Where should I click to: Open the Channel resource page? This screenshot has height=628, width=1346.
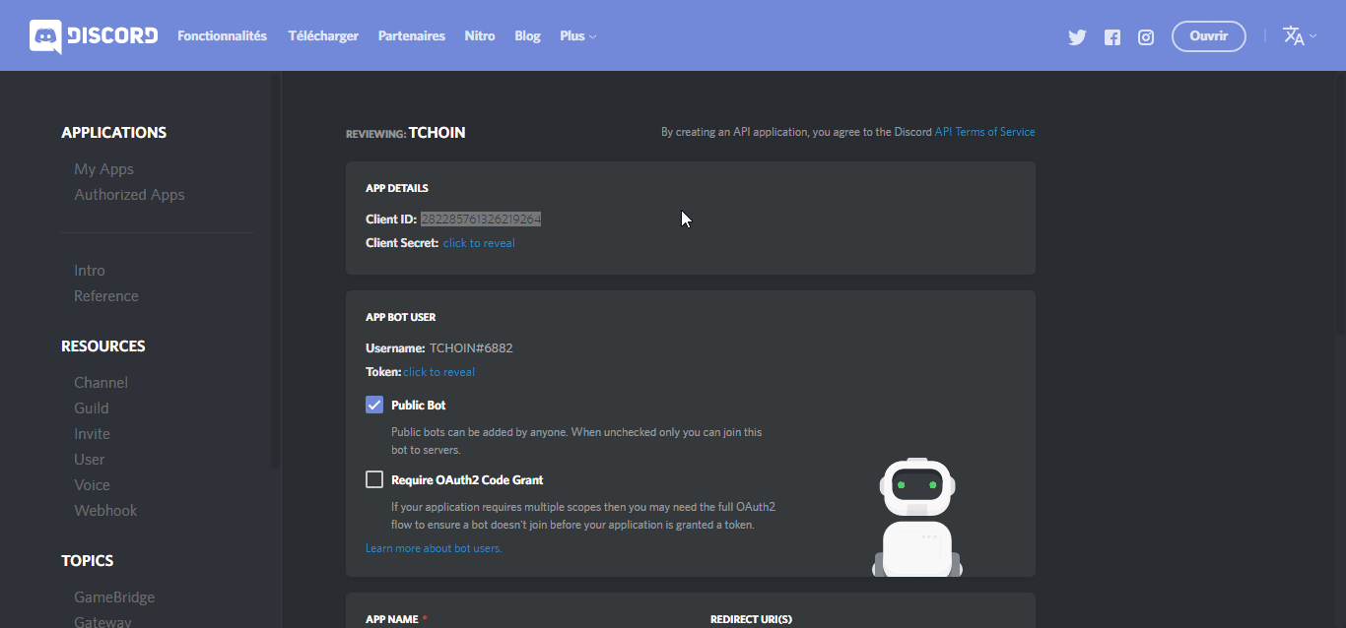point(101,383)
